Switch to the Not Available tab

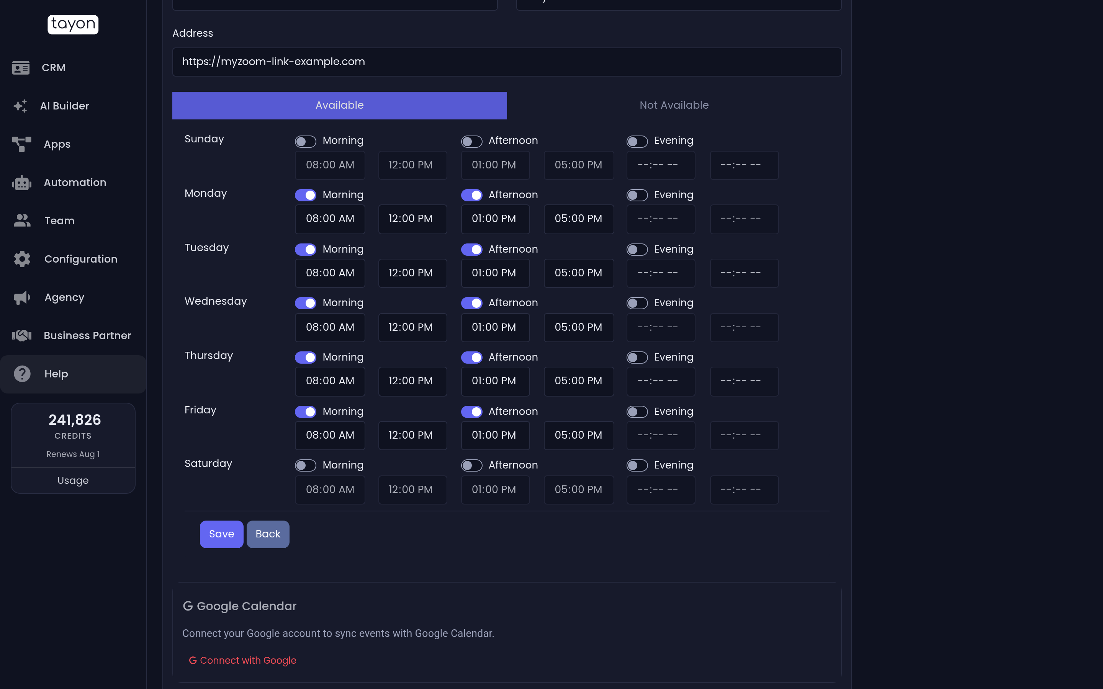pyautogui.click(x=674, y=106)
